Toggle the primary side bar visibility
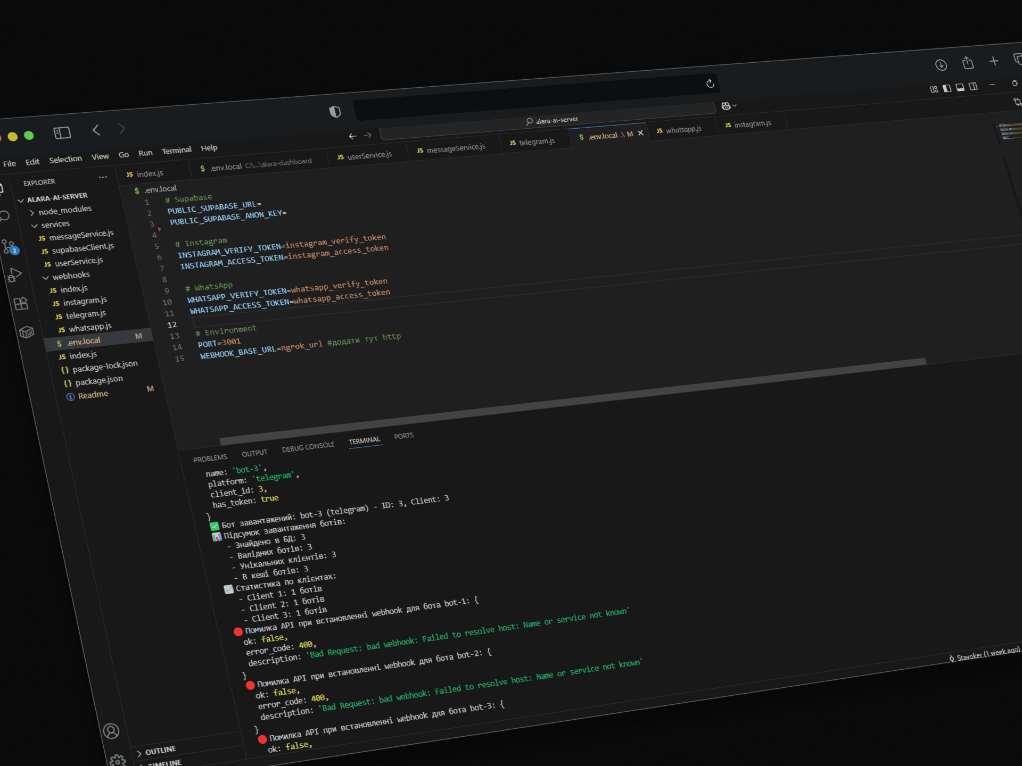1022x766 pixels. coord(947,88)
